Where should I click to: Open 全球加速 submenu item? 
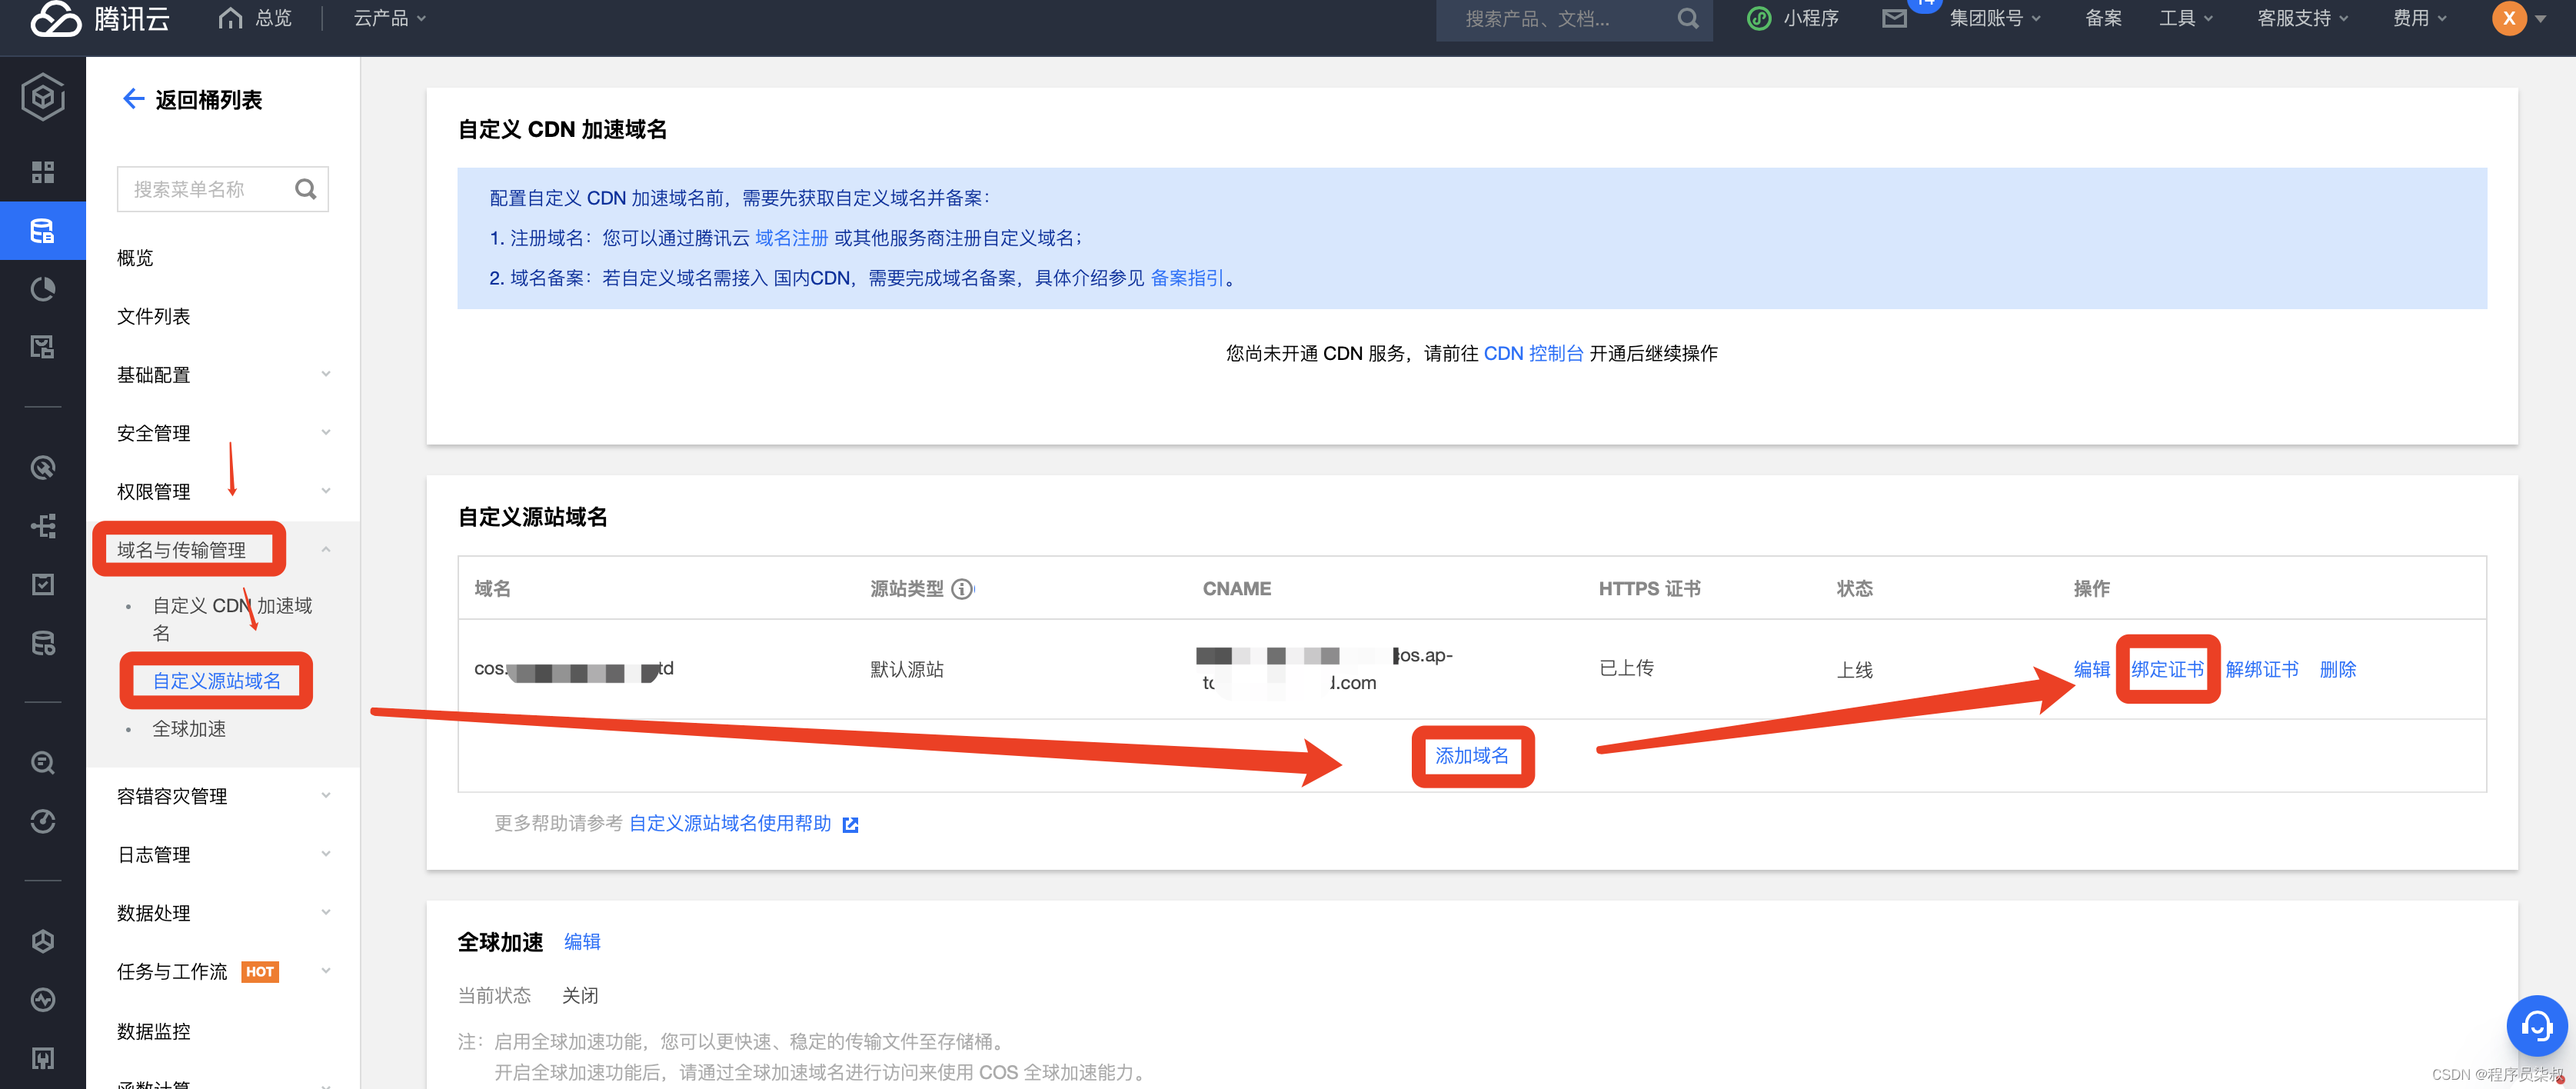pos(189,729)
